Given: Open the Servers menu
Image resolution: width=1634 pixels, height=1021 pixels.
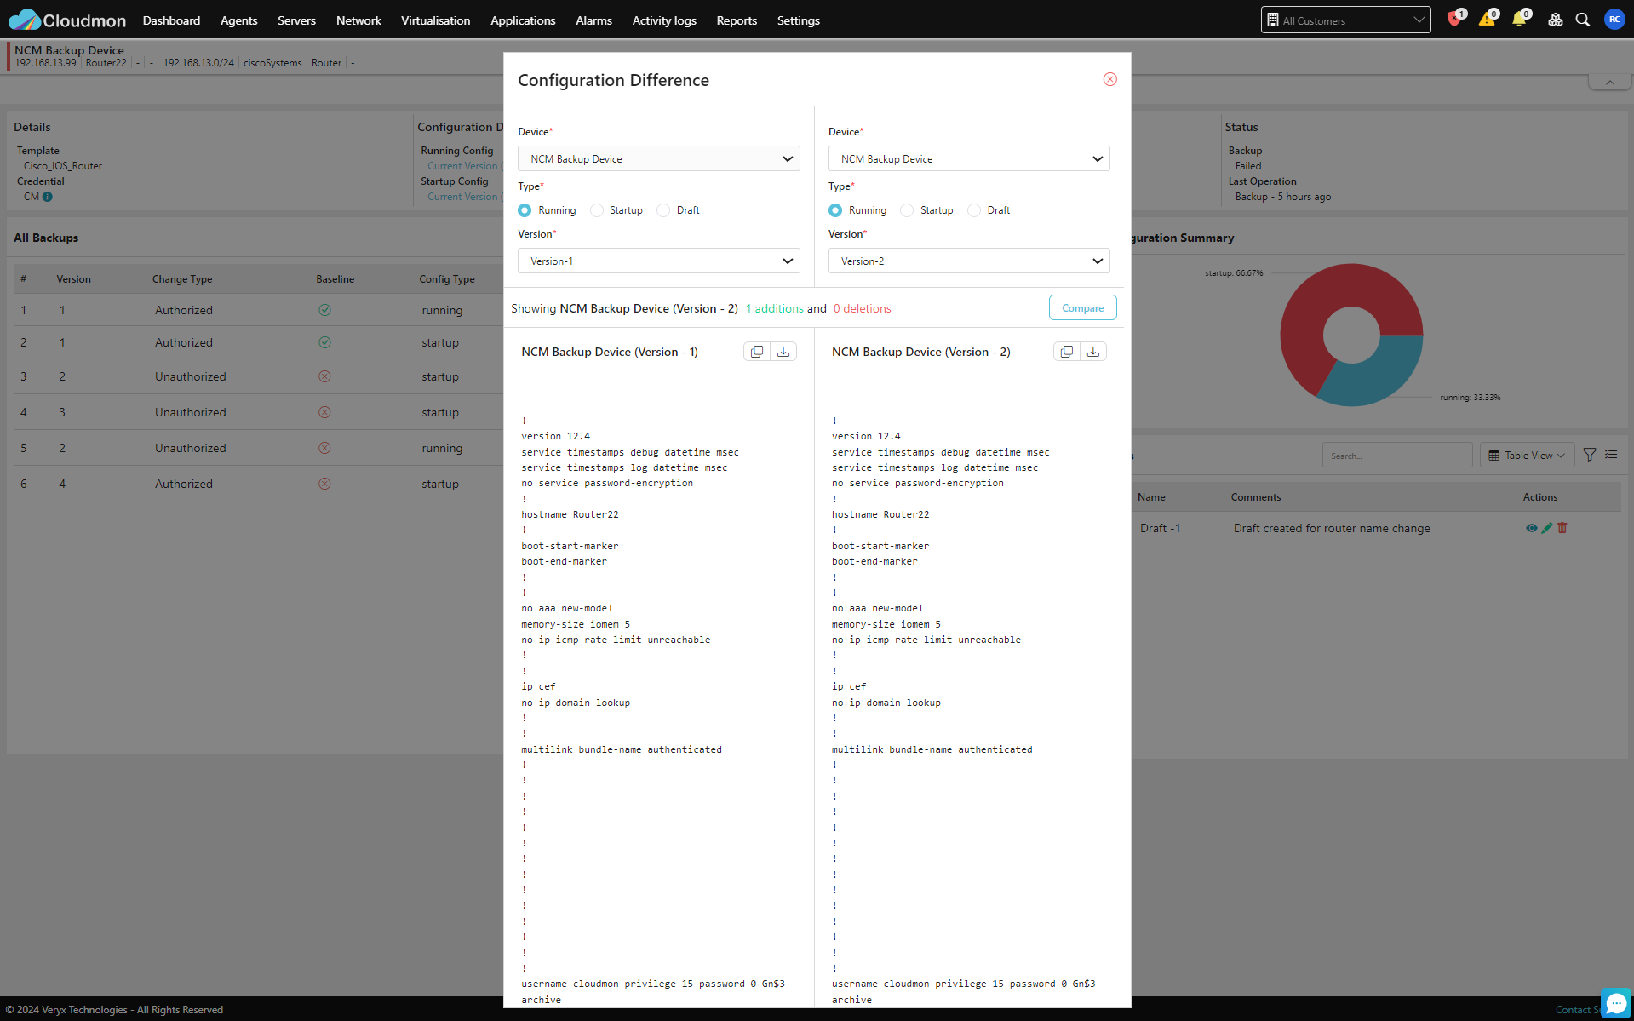Looking at the screenshot, I should pos(296,20).
